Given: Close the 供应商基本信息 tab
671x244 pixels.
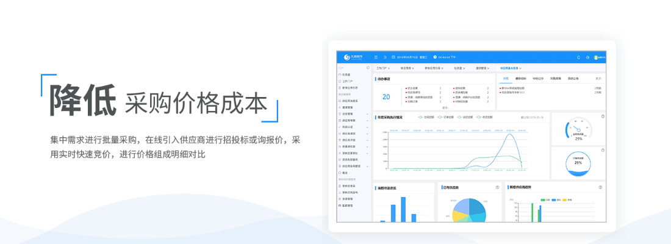Looking at the screenshot, I should pyautogui.click(x=520, y=68).
